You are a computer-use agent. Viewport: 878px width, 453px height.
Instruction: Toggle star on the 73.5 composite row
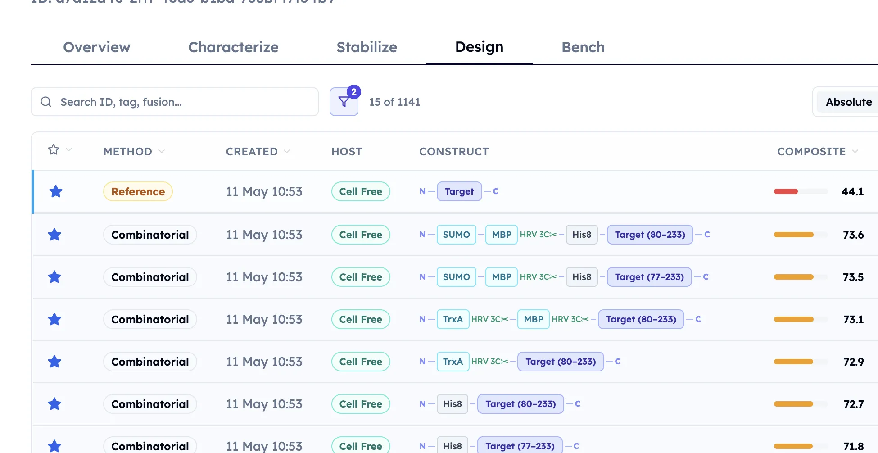(54, 277)
